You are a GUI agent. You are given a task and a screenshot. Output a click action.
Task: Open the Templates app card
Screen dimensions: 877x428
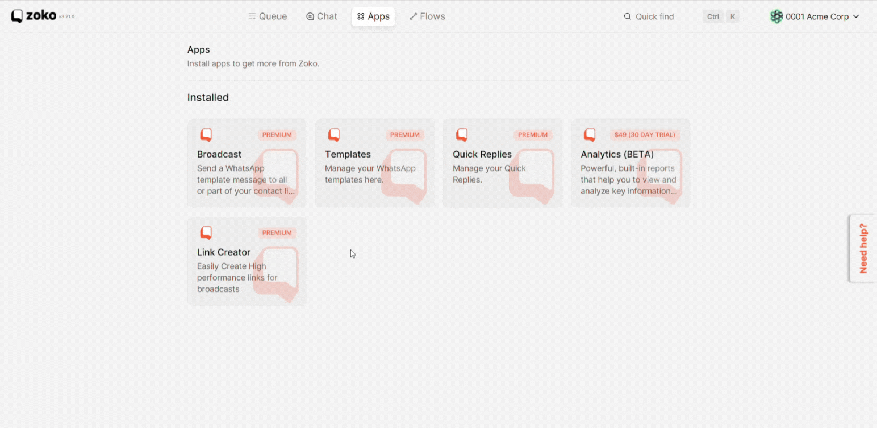(x=375, y=163)
